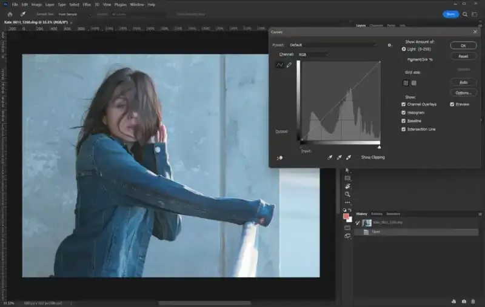This screenshot has height=307, width=485.
Task: Select the curve point edit tool
Action: coord(281,65)
